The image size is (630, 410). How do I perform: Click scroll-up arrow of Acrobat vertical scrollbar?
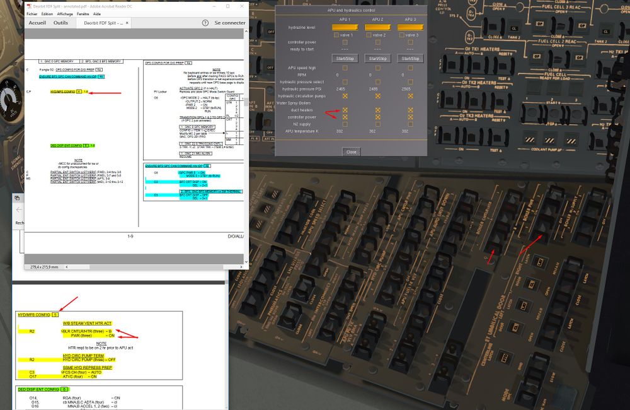click(x=246, y=31)
